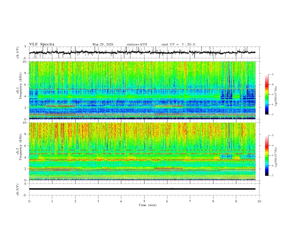Click the "9" minute tick label
Viewport: 292px width, 226px height.
[236, 201]
